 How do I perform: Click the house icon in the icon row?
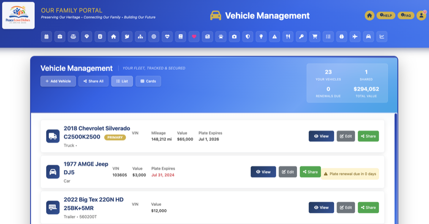pyautogui.click(x=113, y=36)
